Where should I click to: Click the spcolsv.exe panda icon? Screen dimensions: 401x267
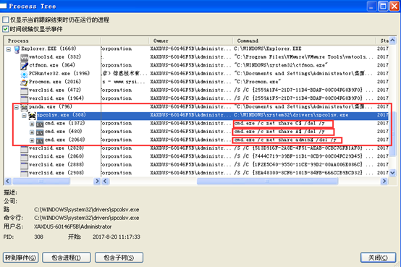tap(33, 116)
